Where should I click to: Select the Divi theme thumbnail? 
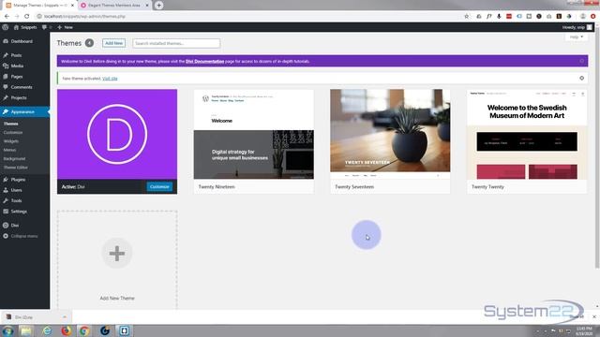coord(117,134)
